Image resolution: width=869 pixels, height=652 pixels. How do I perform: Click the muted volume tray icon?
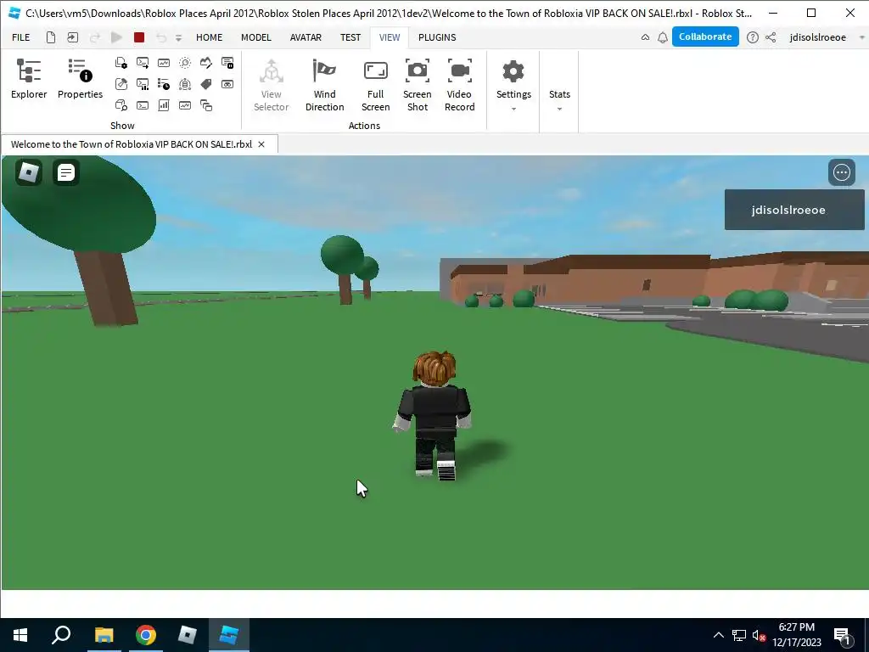tap(759, 635)
